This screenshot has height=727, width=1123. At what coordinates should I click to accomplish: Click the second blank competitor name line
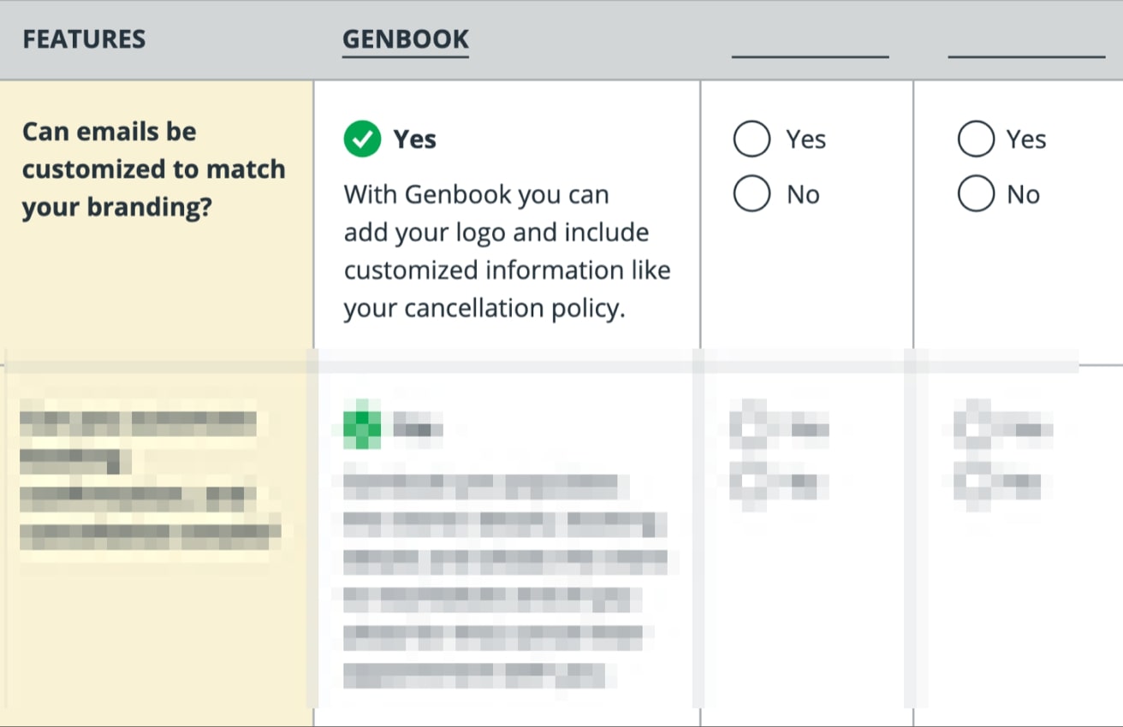click(1027, 56)
